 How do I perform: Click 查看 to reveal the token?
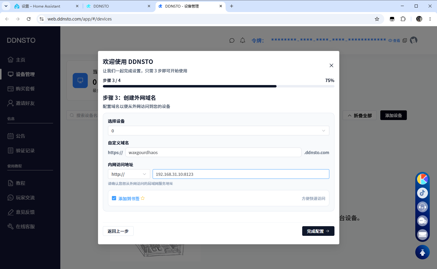[x=394, y=40]
